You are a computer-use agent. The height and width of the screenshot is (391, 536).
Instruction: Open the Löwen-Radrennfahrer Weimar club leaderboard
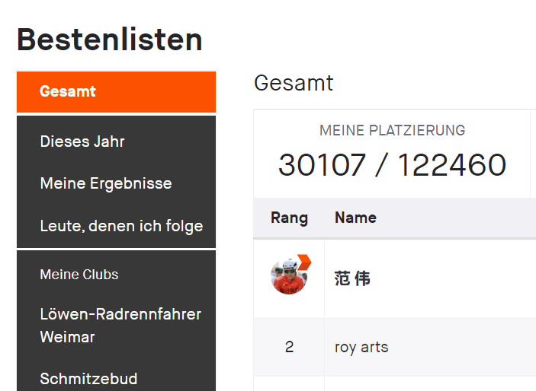116,326
